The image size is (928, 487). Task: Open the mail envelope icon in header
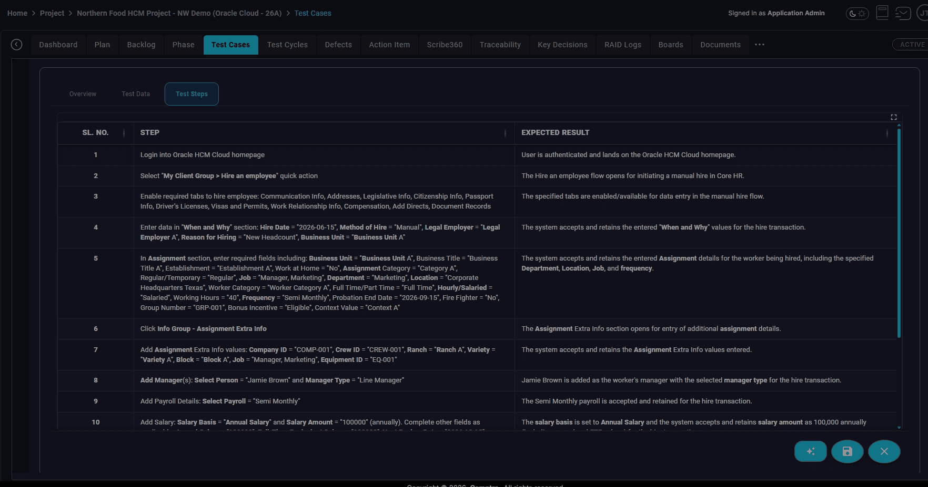point(903,13)
